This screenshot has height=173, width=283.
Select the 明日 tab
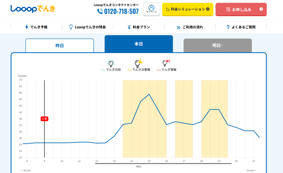(x=218, y=45)
